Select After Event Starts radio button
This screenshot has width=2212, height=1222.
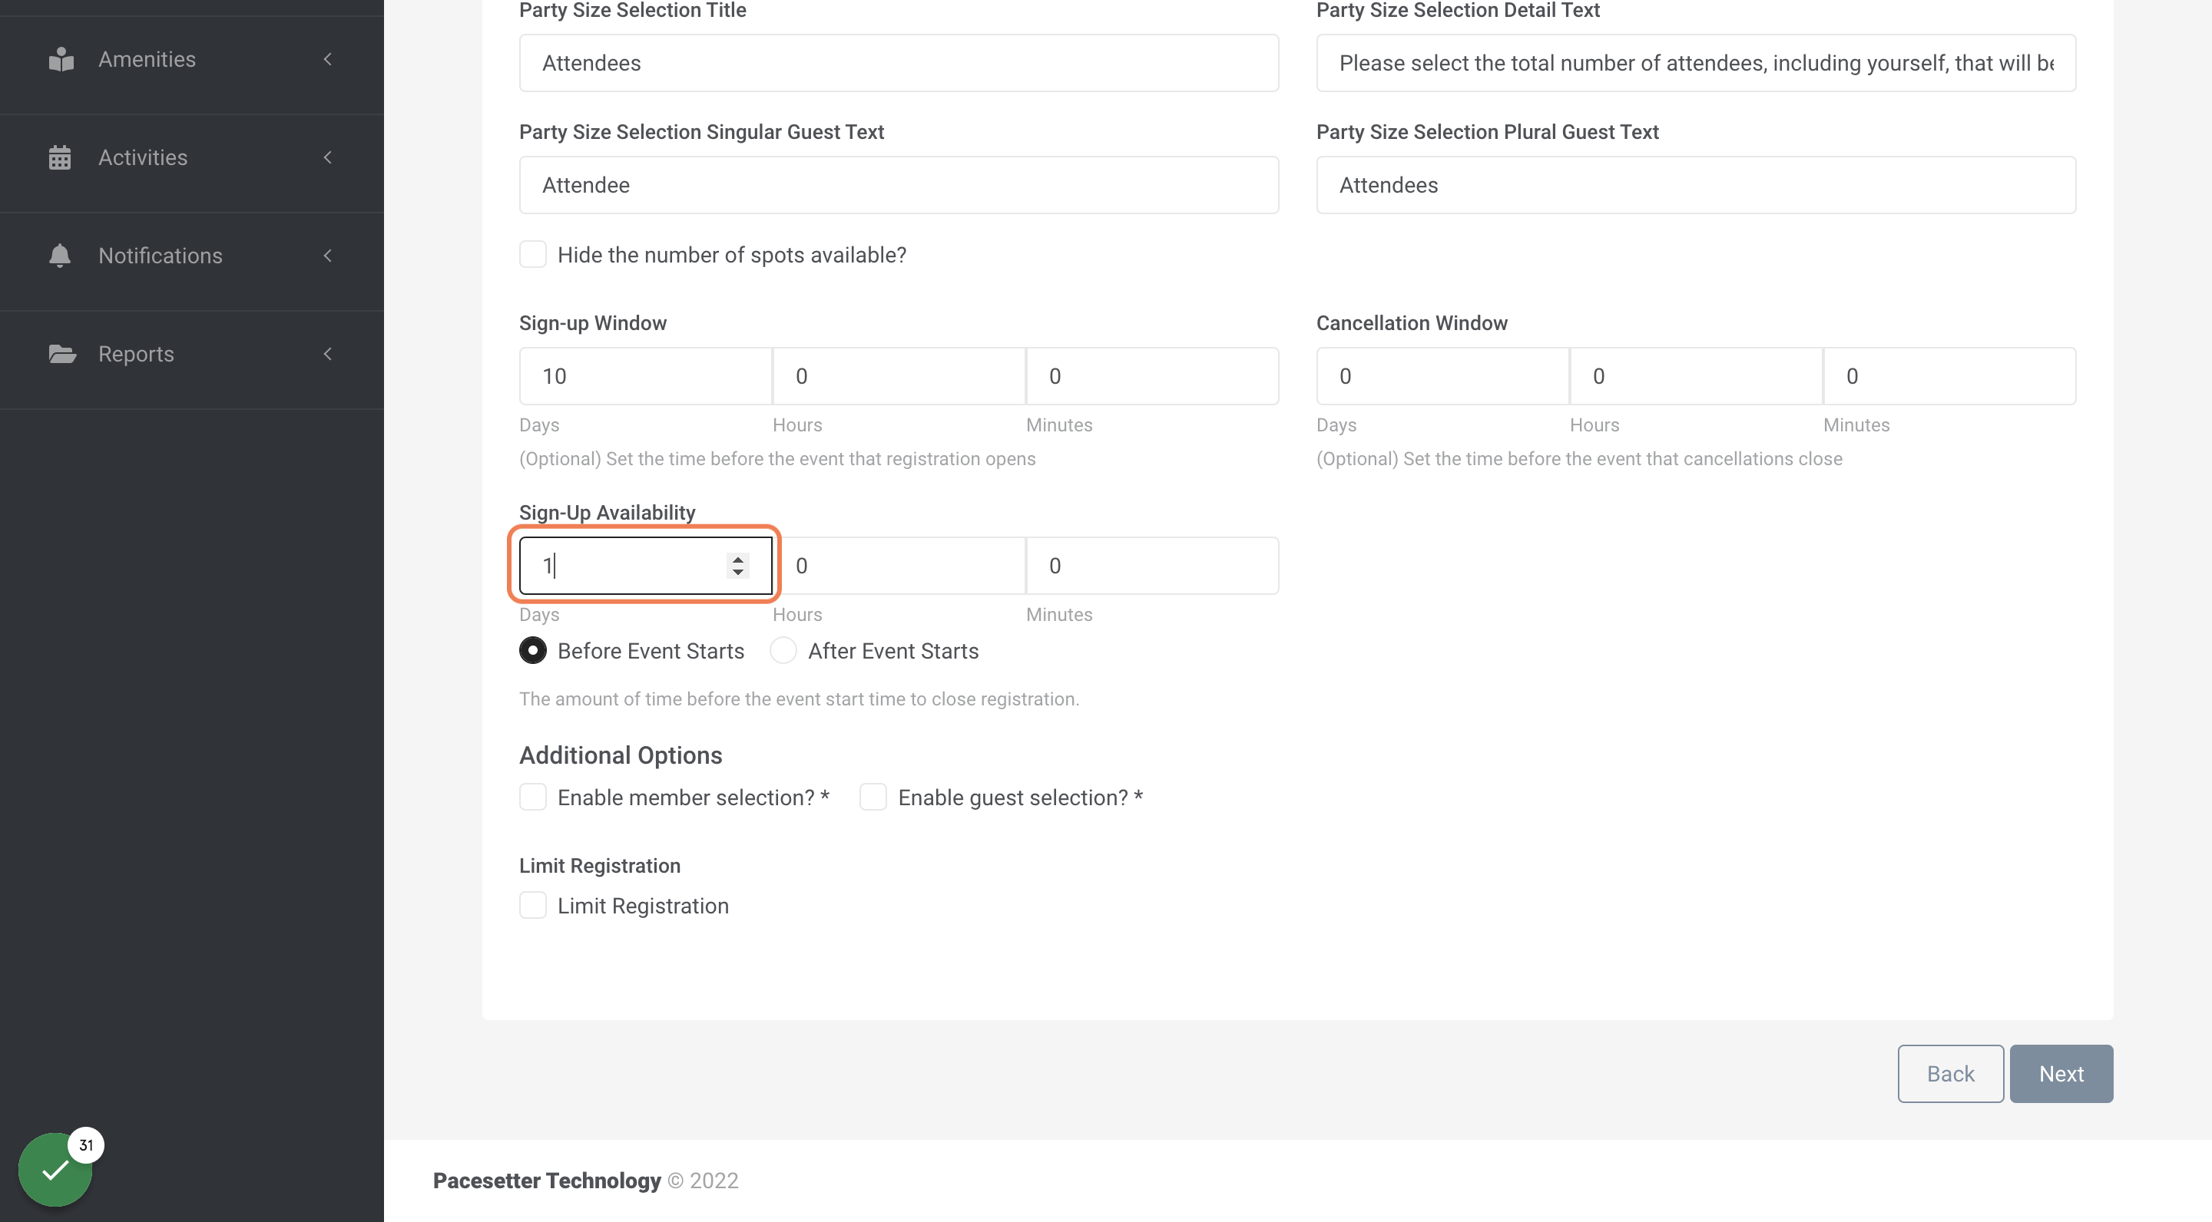tap(783, 650)
